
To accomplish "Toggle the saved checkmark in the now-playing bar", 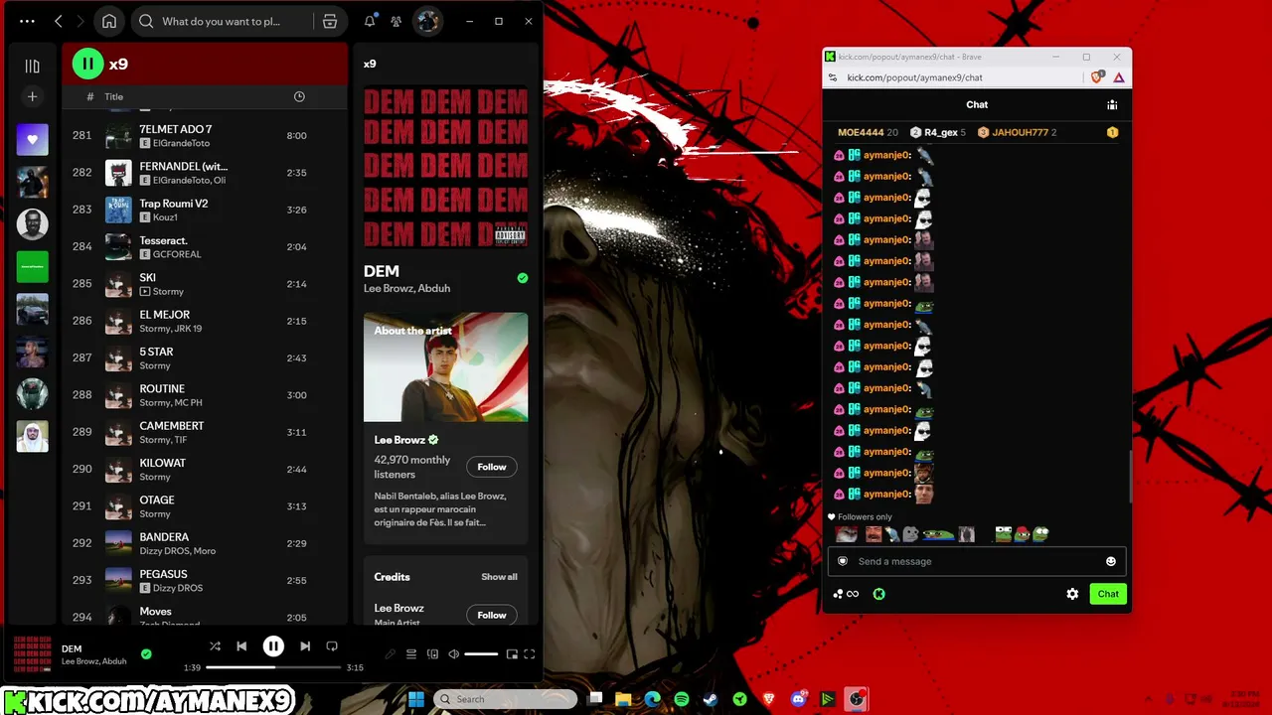I will (146, 653).
